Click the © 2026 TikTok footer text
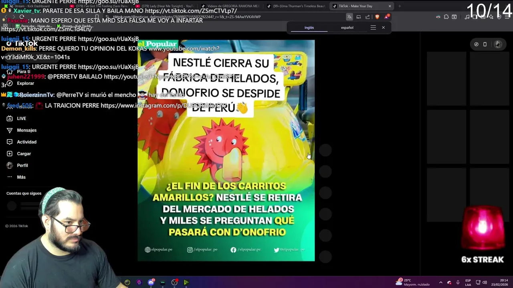 pos(16,226)
